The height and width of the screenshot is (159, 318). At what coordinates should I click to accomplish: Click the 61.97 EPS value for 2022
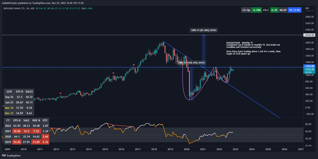[x=17, y=126]
